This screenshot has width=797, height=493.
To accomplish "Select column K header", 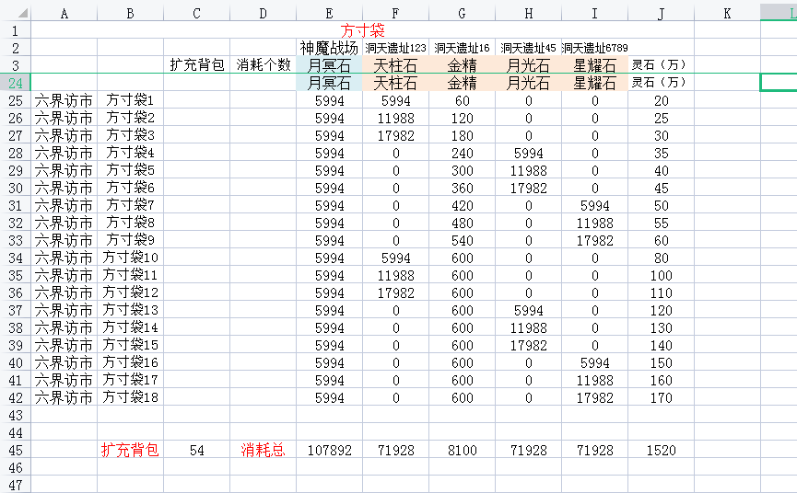I will click(727, 14).
